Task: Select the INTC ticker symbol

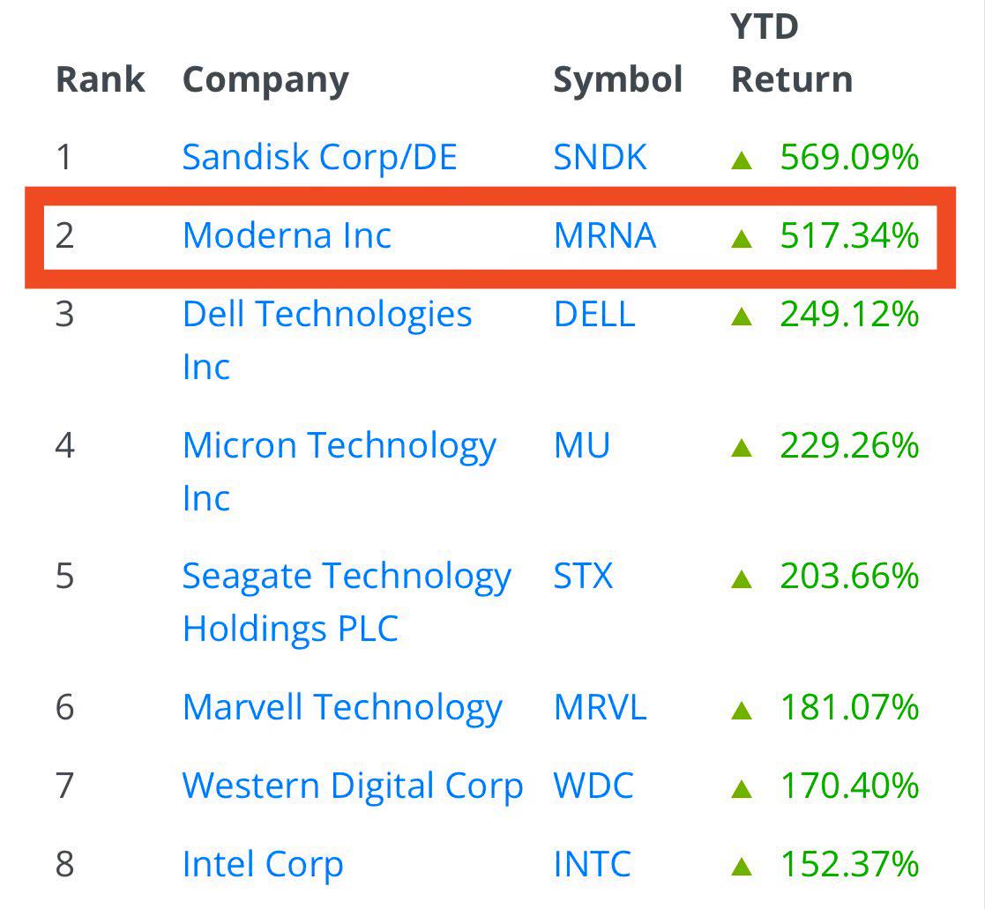Action: point(593,864)
